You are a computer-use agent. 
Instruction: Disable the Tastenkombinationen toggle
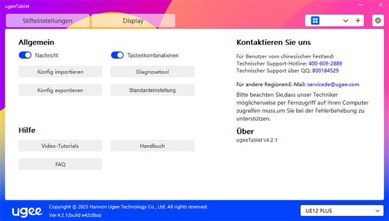(117, 55)
